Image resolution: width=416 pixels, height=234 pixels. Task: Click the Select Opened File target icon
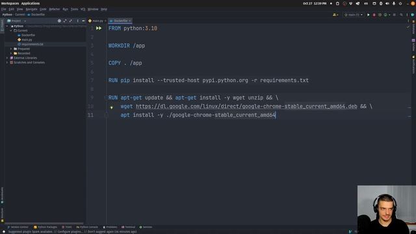(x=59, y=21)
